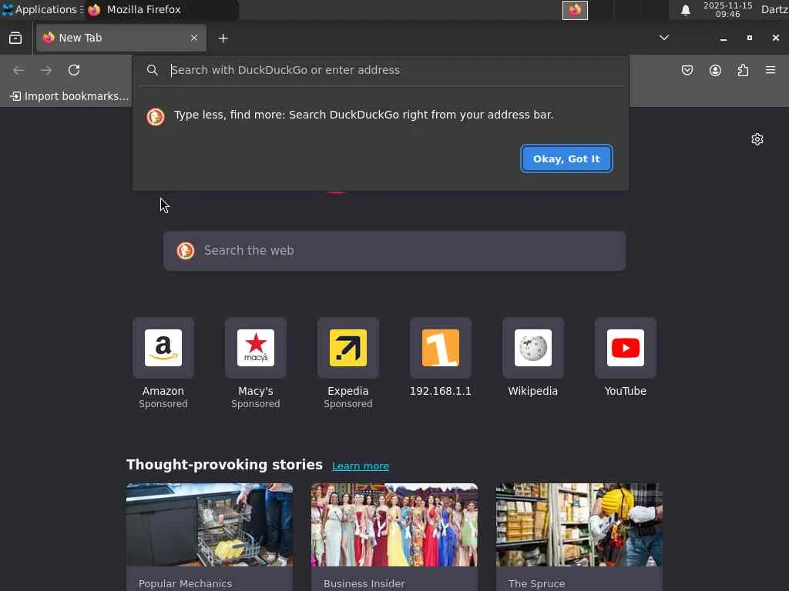Go forward with the forward arrow
The image size is (789, 591).
click(46, 70)
